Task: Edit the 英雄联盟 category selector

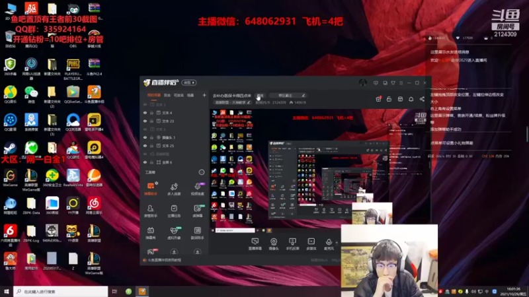Action: tap(233, 102)
